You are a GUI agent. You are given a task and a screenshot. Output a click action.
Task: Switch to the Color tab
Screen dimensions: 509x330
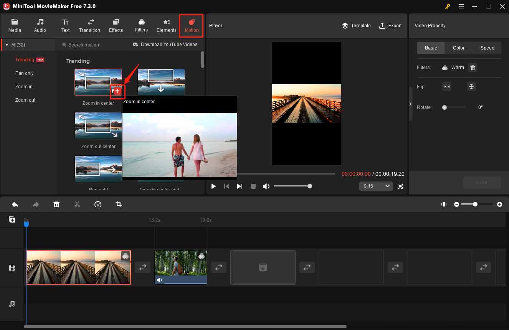point(459,48)
